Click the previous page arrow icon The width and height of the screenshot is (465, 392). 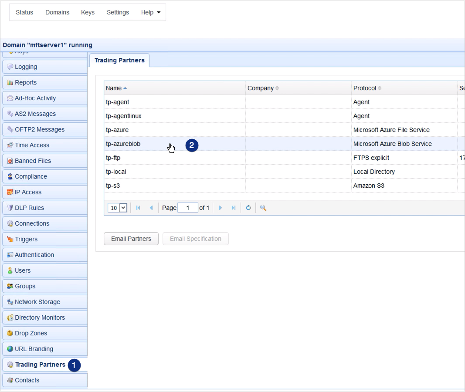tap(151, 208)
